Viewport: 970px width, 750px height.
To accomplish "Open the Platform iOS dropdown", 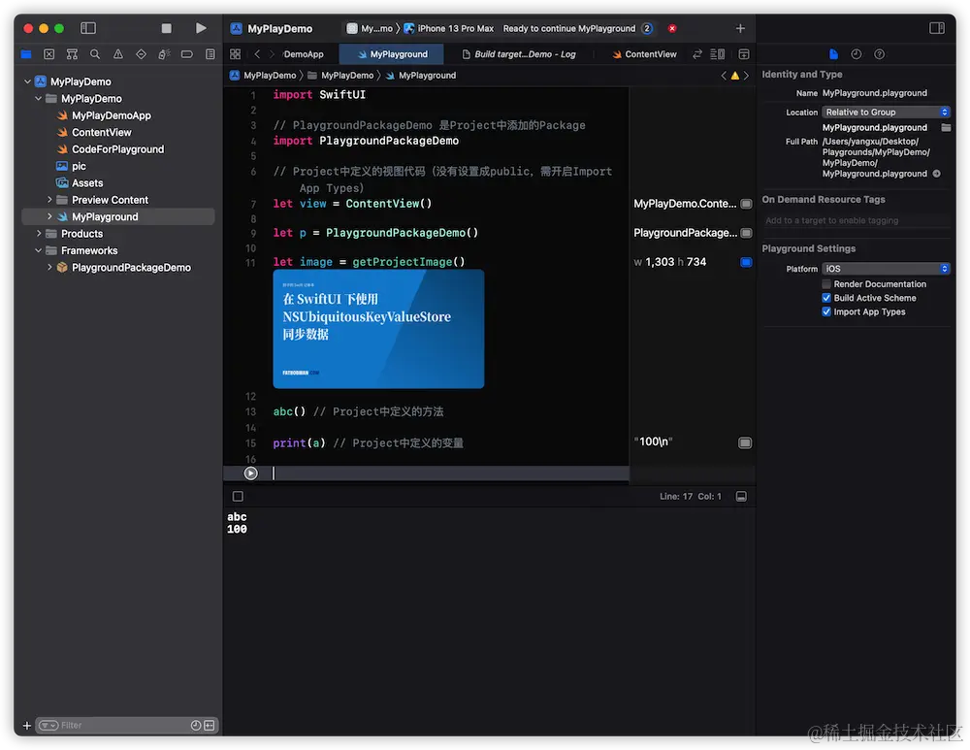I will pyautogui.click(x=886, y=269).
